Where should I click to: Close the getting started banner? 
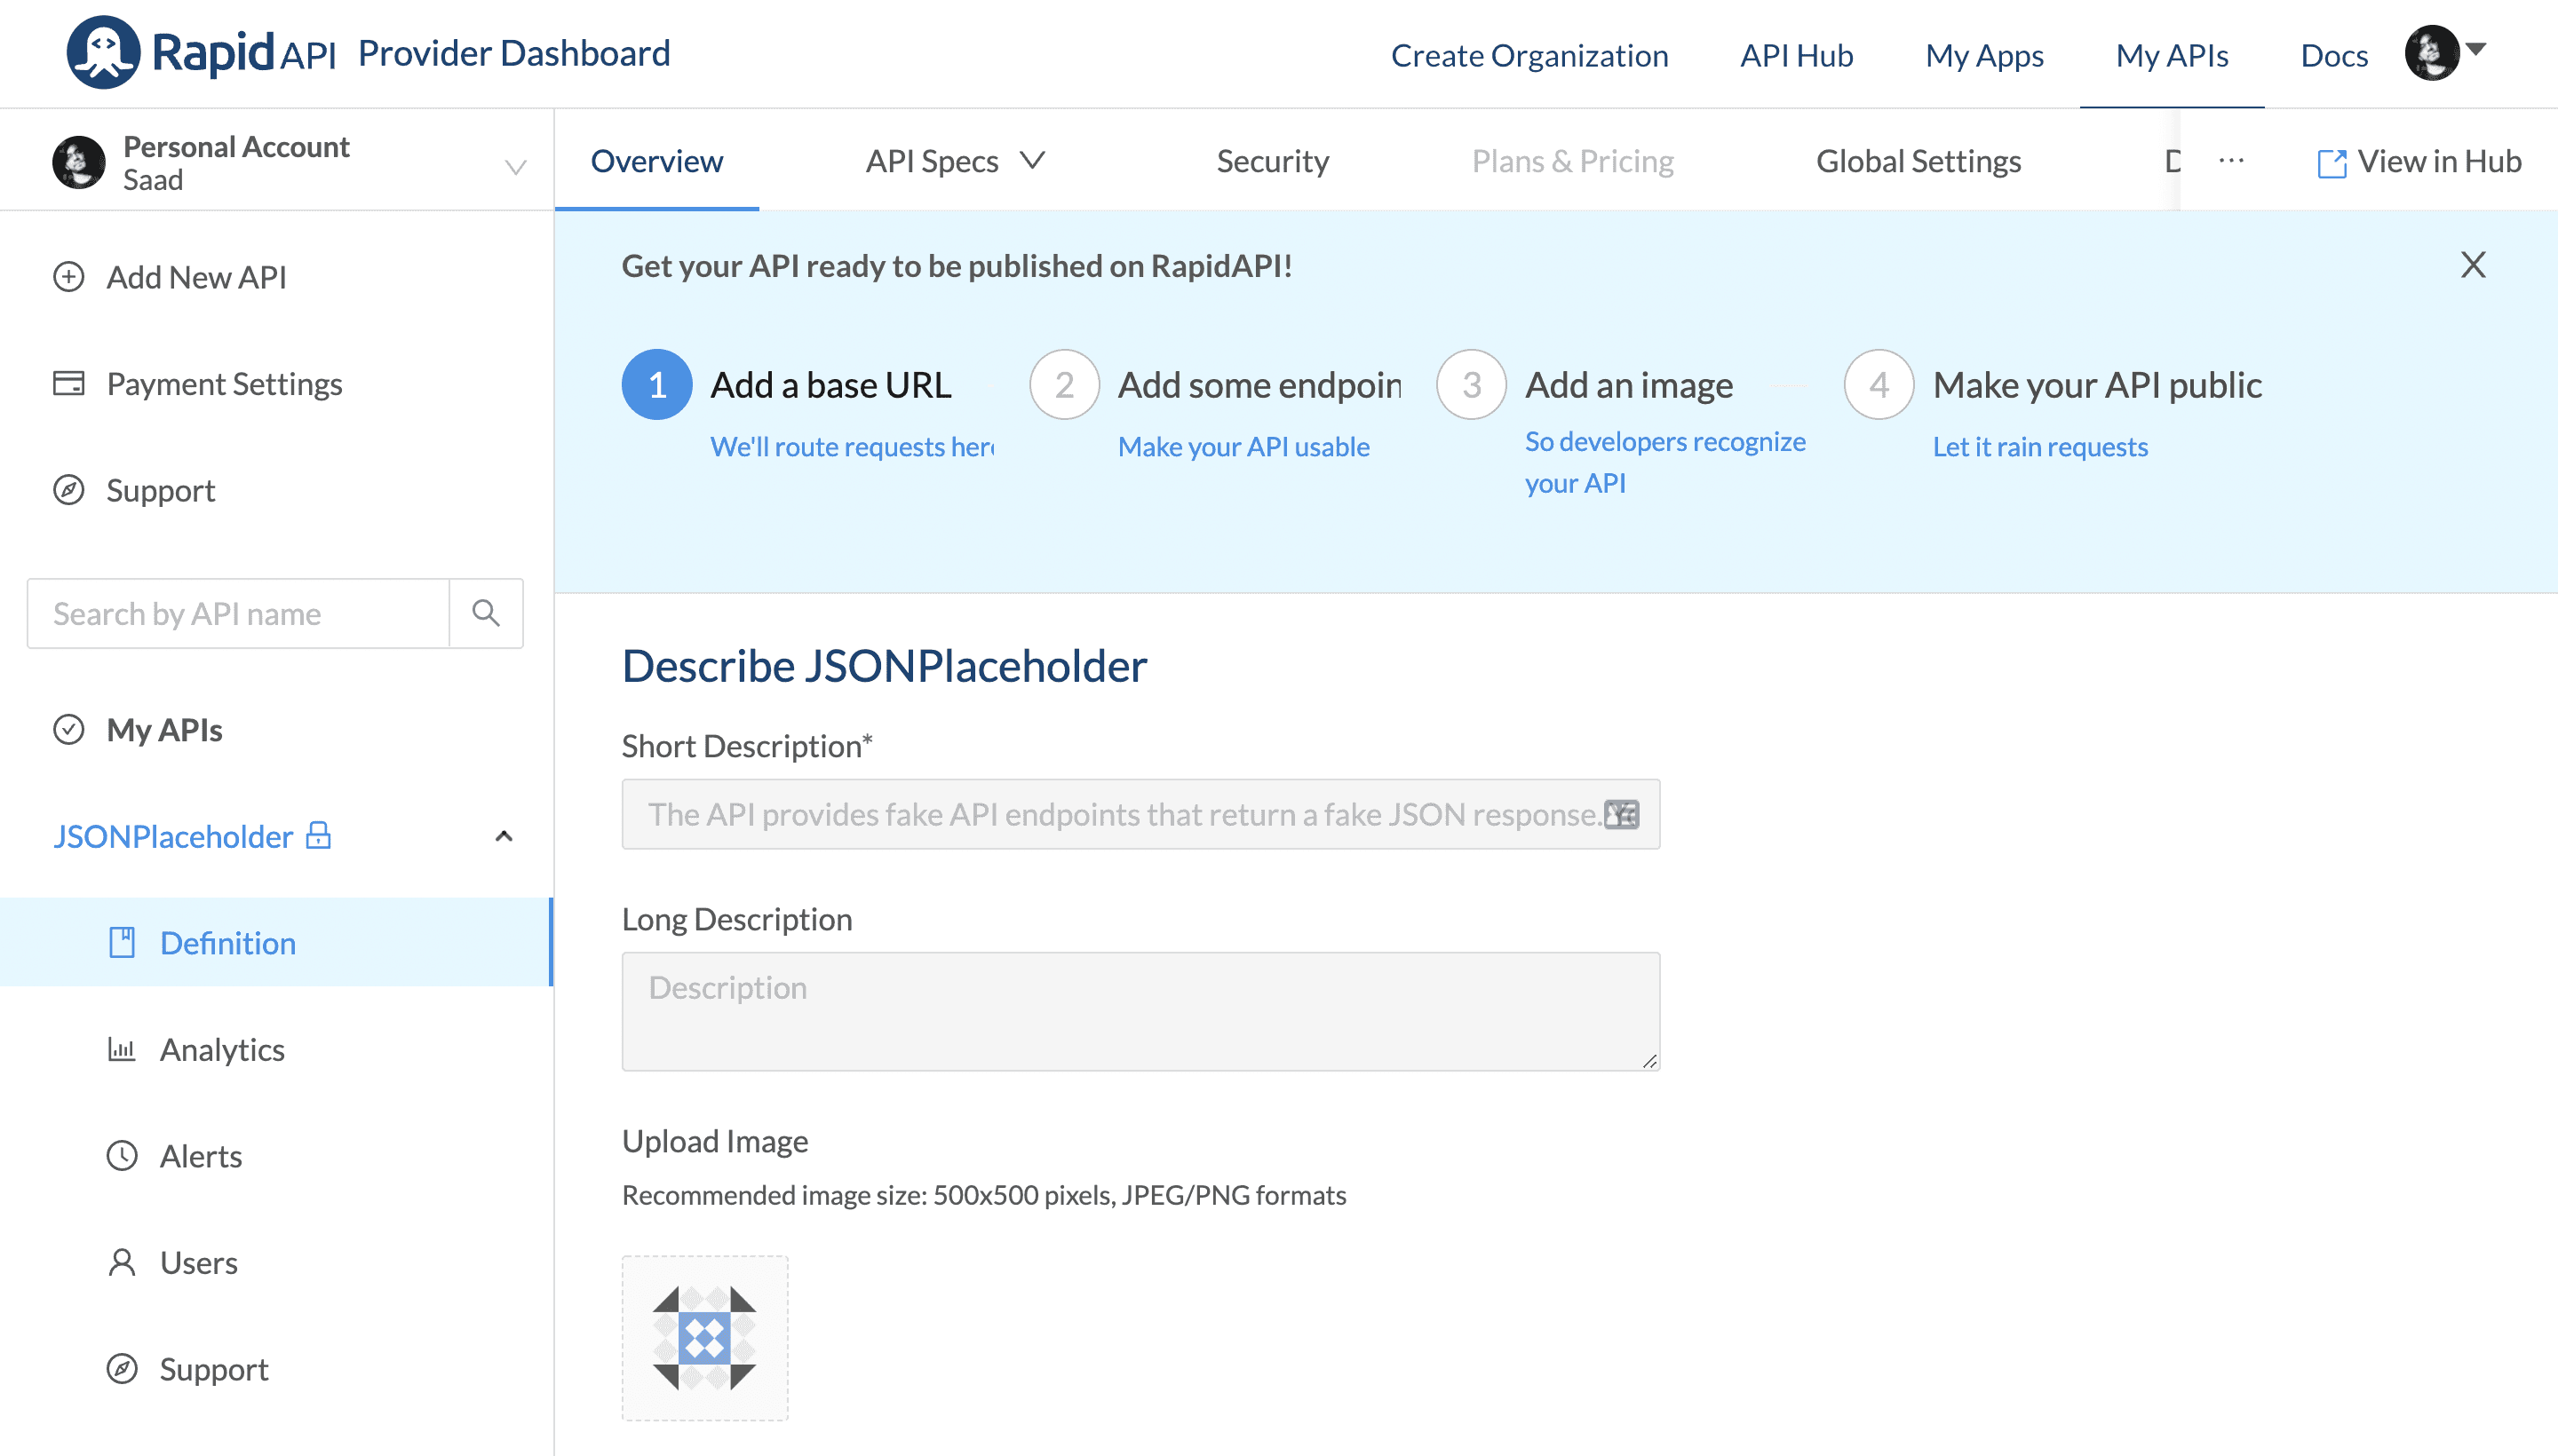tap(2474, 264)
